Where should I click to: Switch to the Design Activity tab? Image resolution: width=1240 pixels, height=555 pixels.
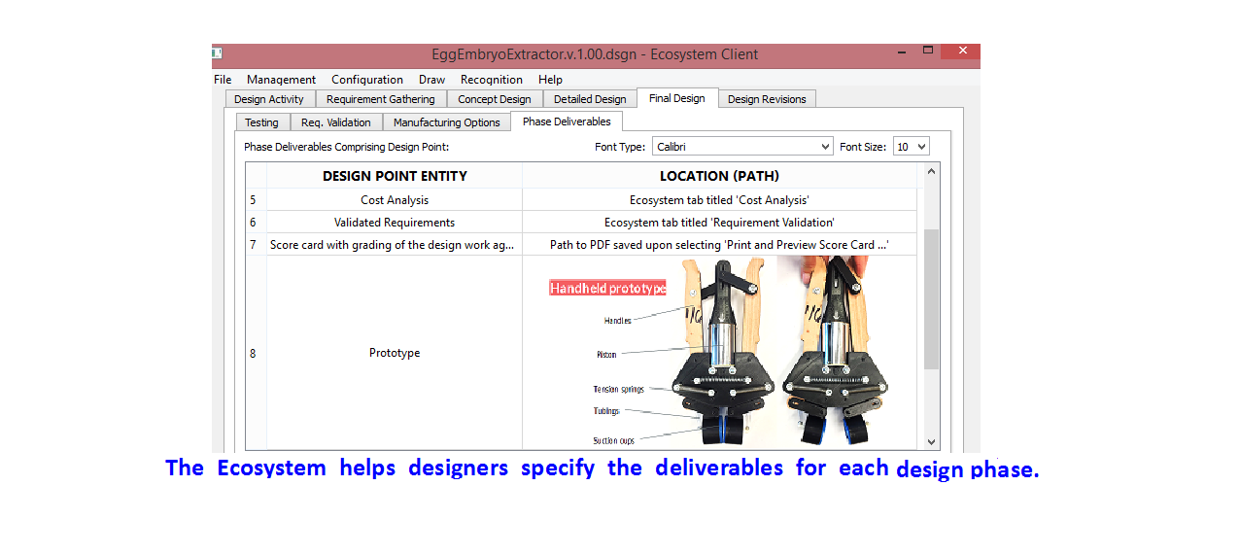(x=269, y=99)
